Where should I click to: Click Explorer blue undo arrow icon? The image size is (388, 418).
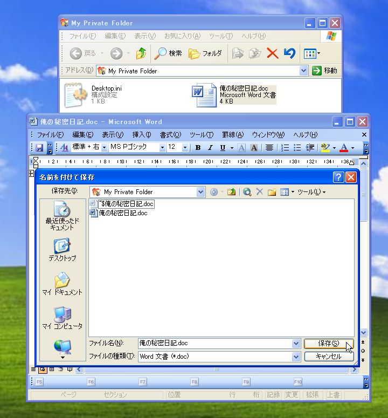coord(290,53)
